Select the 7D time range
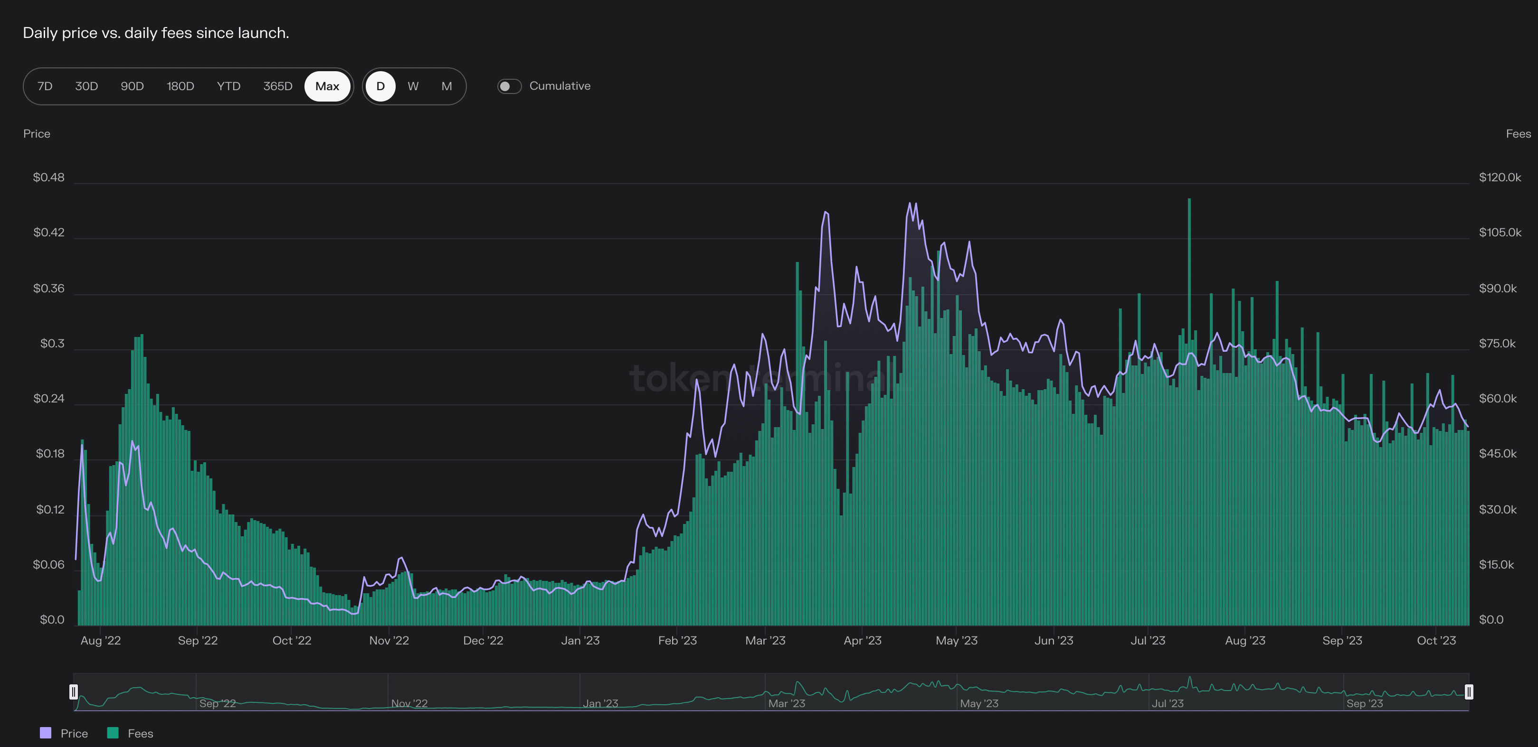Screen dimensions: 1538x747 point(45,86)
